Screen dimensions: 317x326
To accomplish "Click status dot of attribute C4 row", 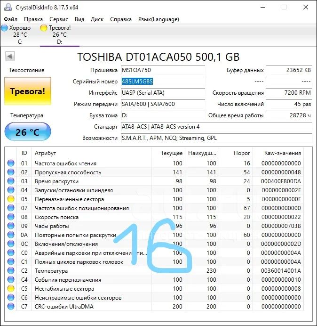I will 11,279.
